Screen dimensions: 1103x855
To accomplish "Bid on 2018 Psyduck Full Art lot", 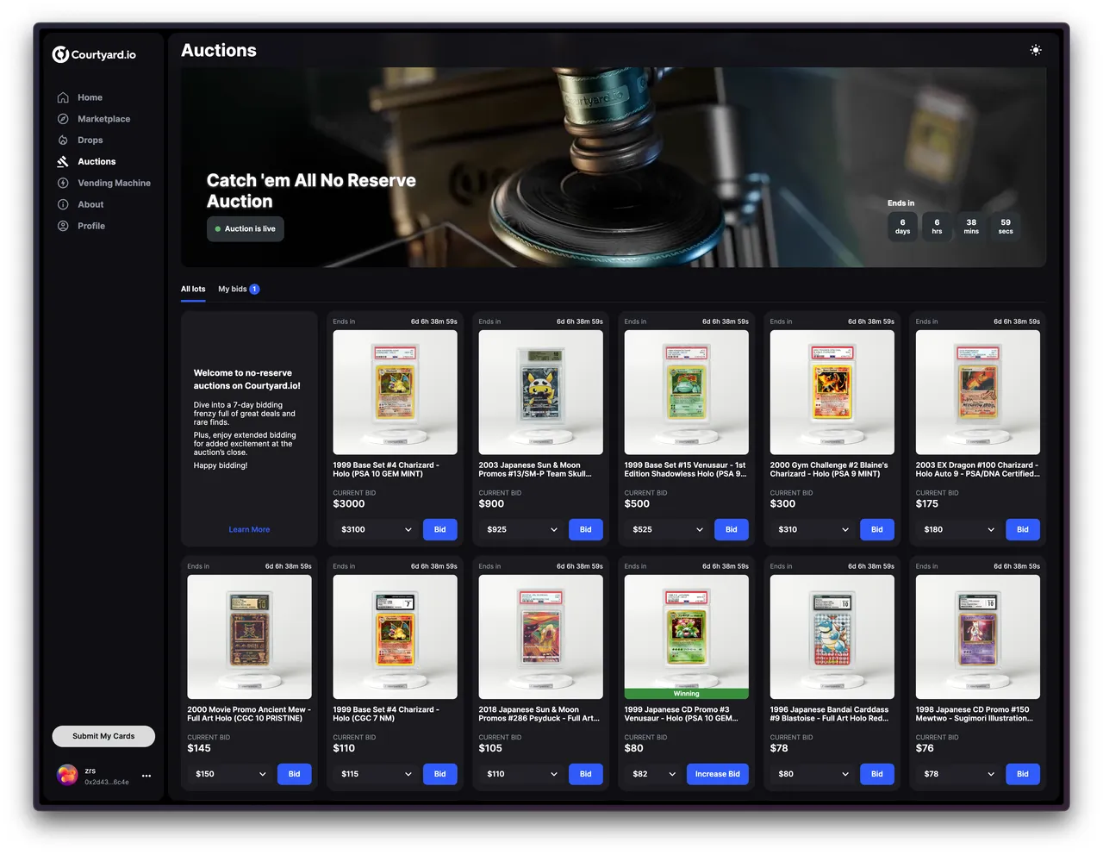I will pos(585,774).
